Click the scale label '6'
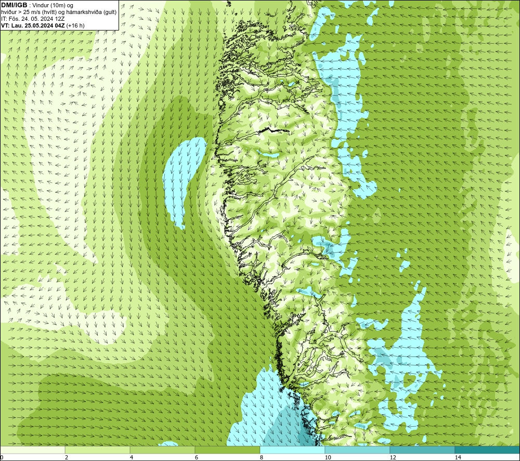Image resolution: width=520 pixels, height=461 pixels. click(197, 457)
